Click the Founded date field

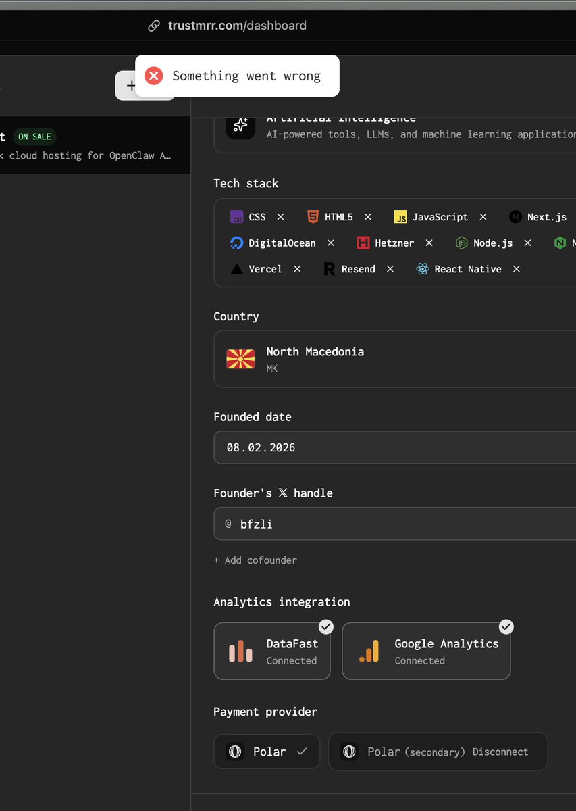point(395,447)
